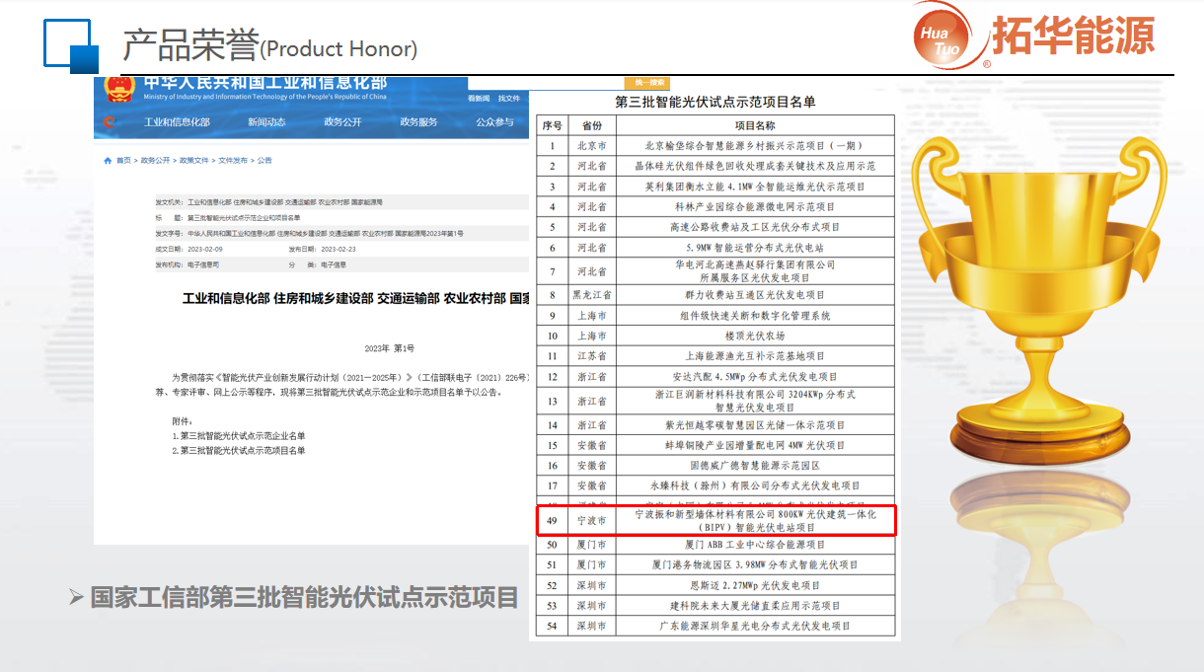Open attachment 第三批智能光伏试点示范企业名单
This screenshot has height=672, width=1204.
242,435
